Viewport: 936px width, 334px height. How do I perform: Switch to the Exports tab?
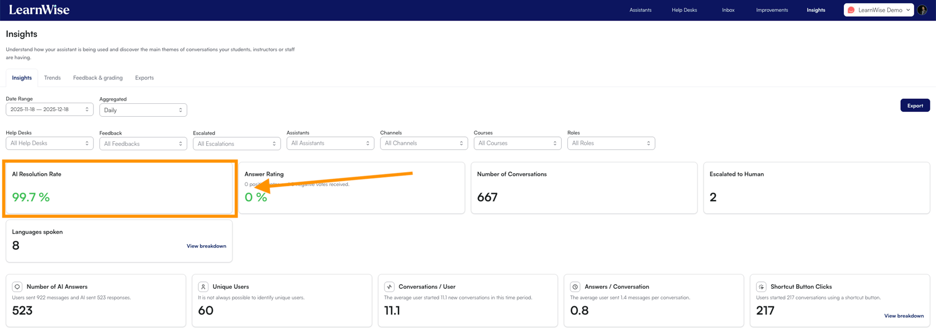click(x=144, y=78)
